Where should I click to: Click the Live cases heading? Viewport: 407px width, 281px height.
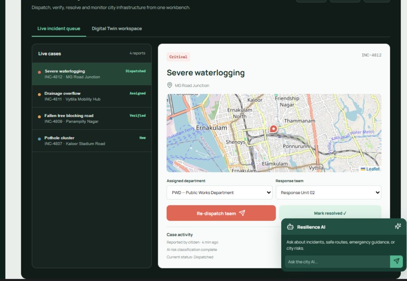point(49,53)
